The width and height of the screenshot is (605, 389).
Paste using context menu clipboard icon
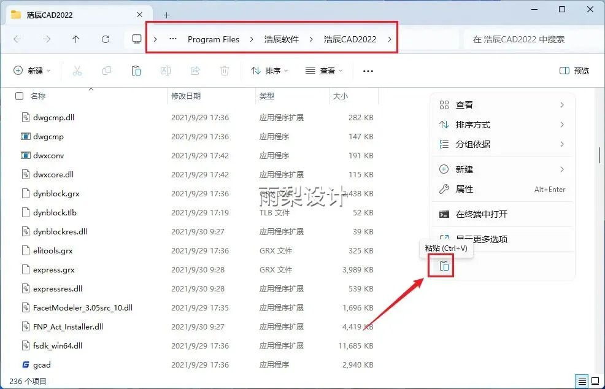[x=444, y=266]
